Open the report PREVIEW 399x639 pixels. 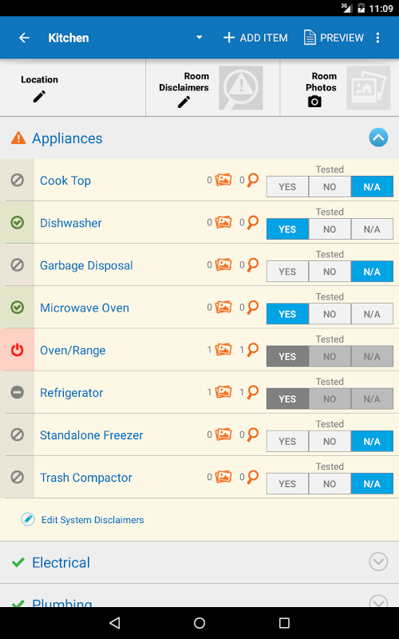[x=334, y=38]
